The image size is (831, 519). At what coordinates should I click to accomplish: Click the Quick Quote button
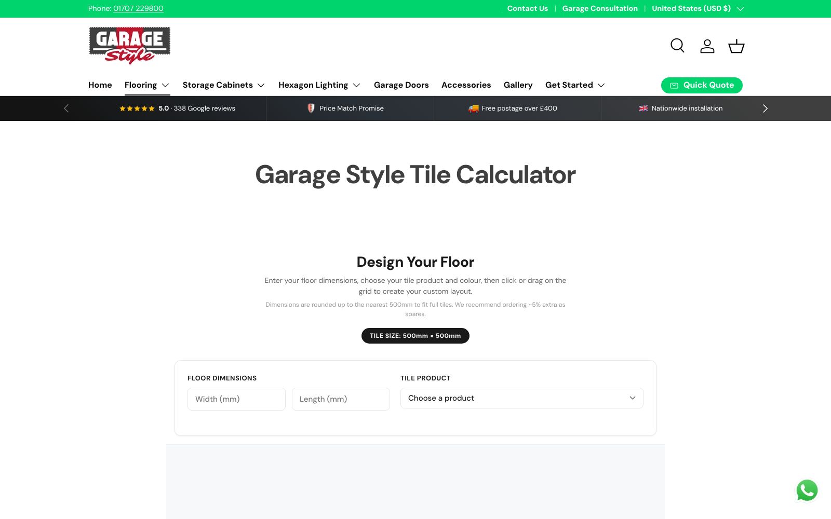coord(702,85)
